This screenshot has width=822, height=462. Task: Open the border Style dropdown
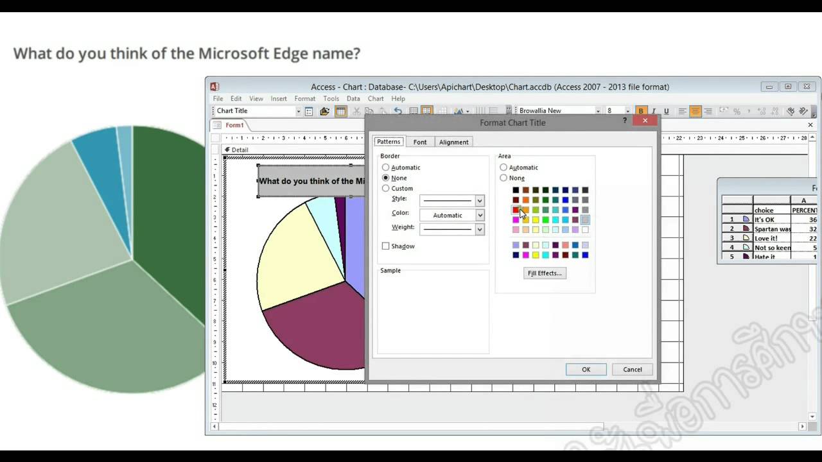(479, 201)
